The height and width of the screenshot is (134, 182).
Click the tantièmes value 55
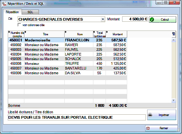tap(99, 73)
